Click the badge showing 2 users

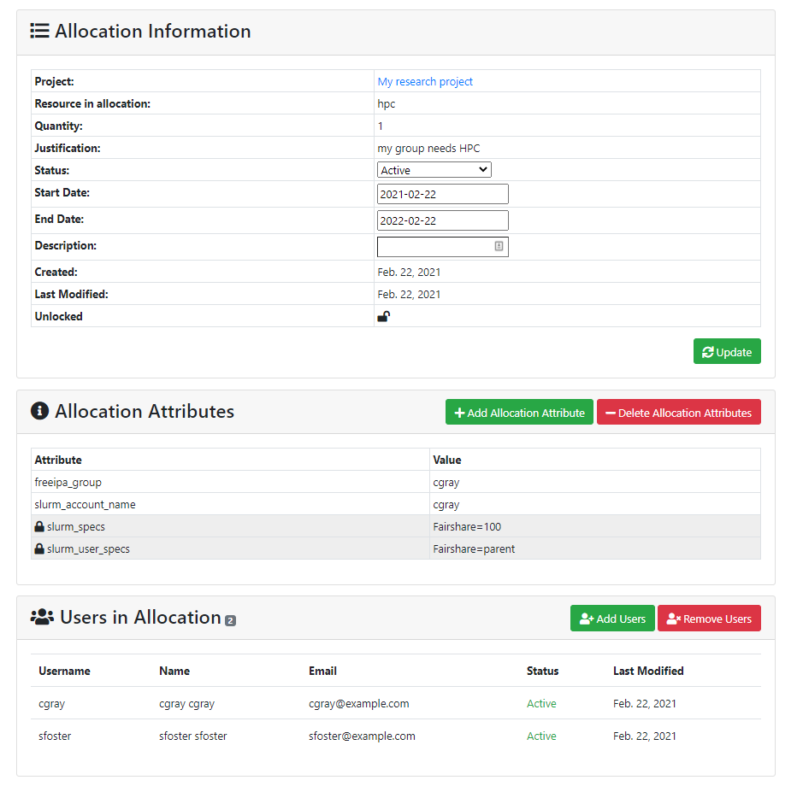point(230,621)
